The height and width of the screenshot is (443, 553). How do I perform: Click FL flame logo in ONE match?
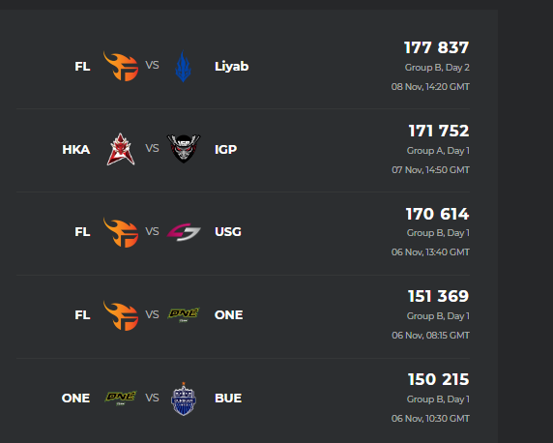click(x=121, y=315)
